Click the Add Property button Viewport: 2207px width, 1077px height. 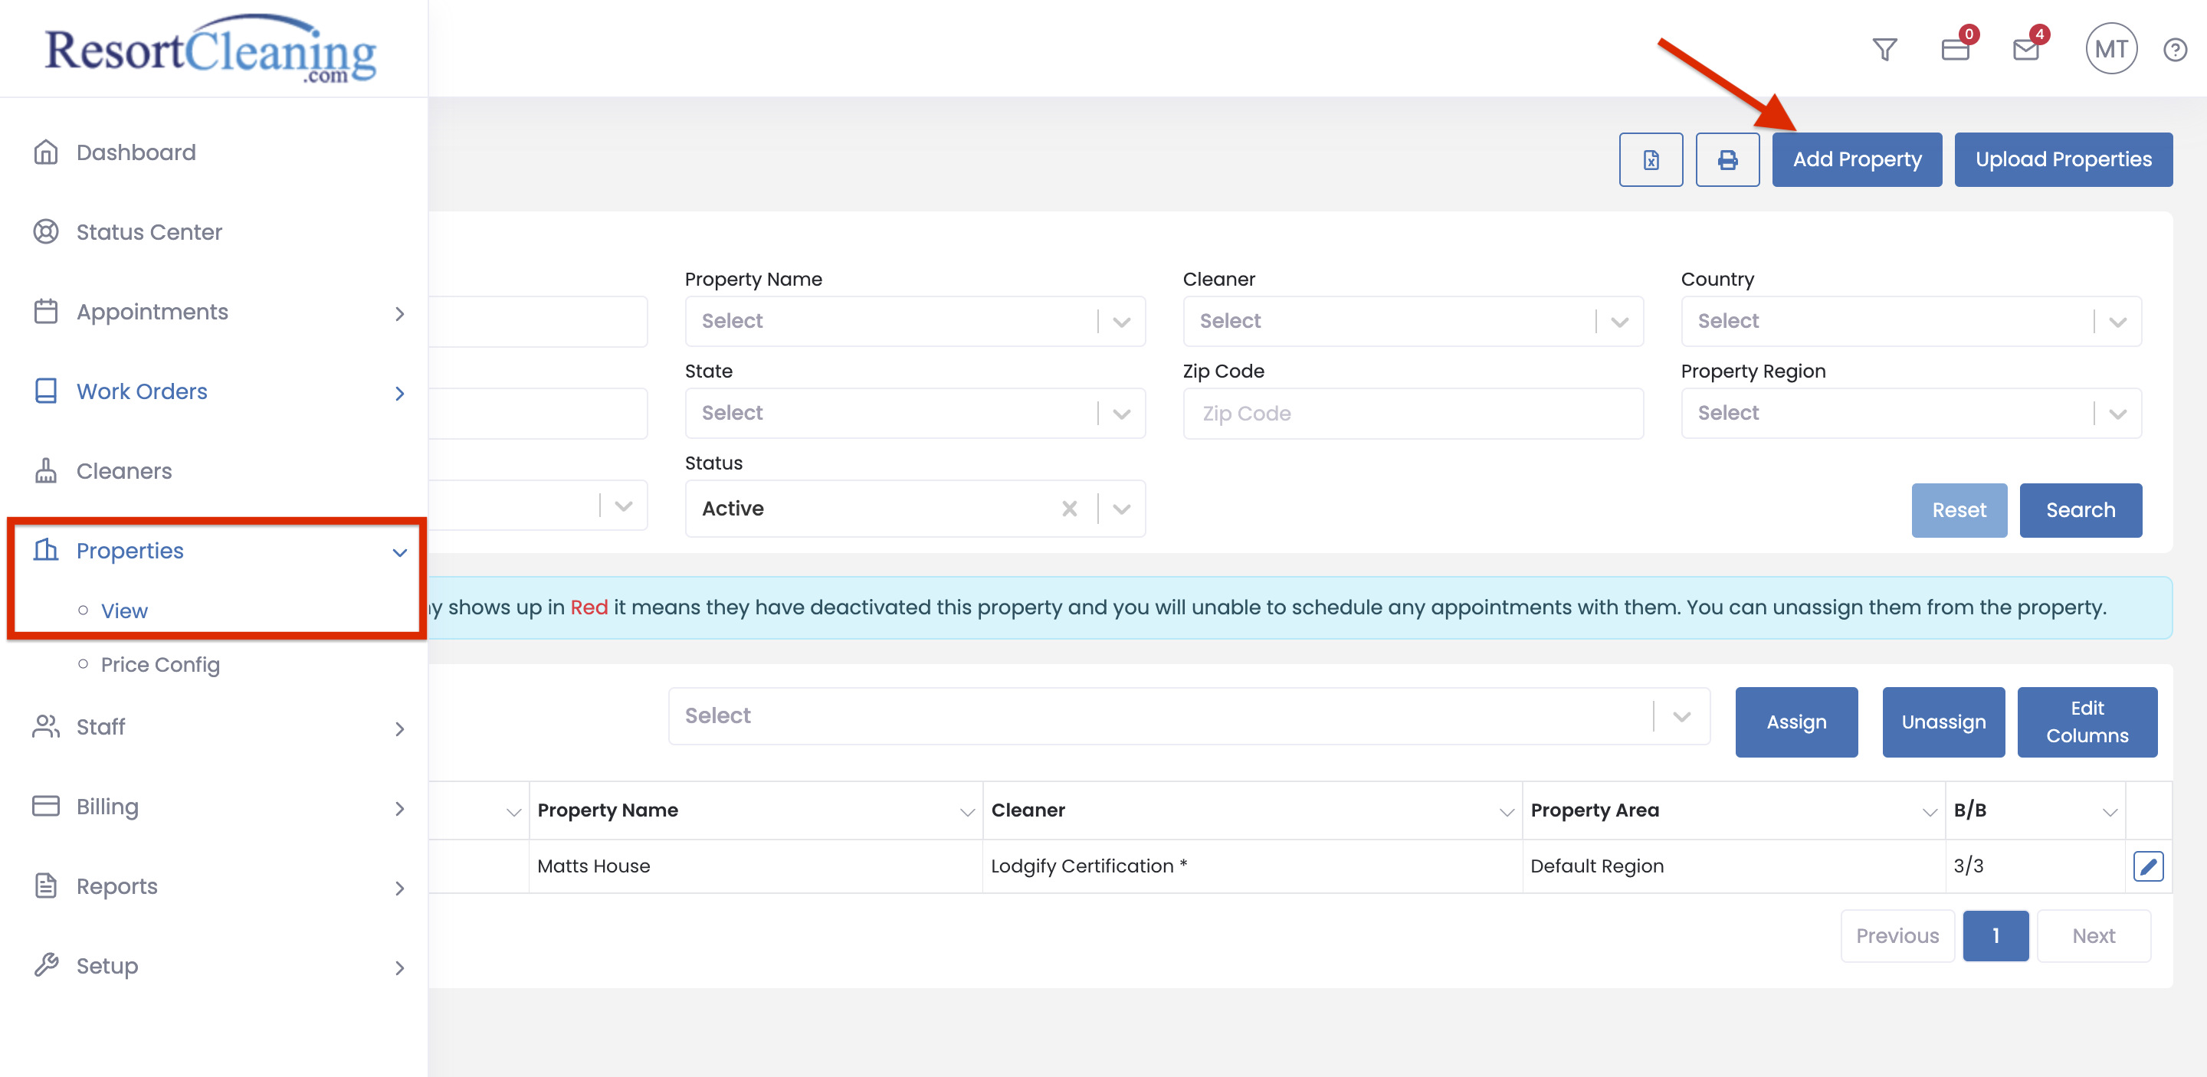click(1856, 160)
